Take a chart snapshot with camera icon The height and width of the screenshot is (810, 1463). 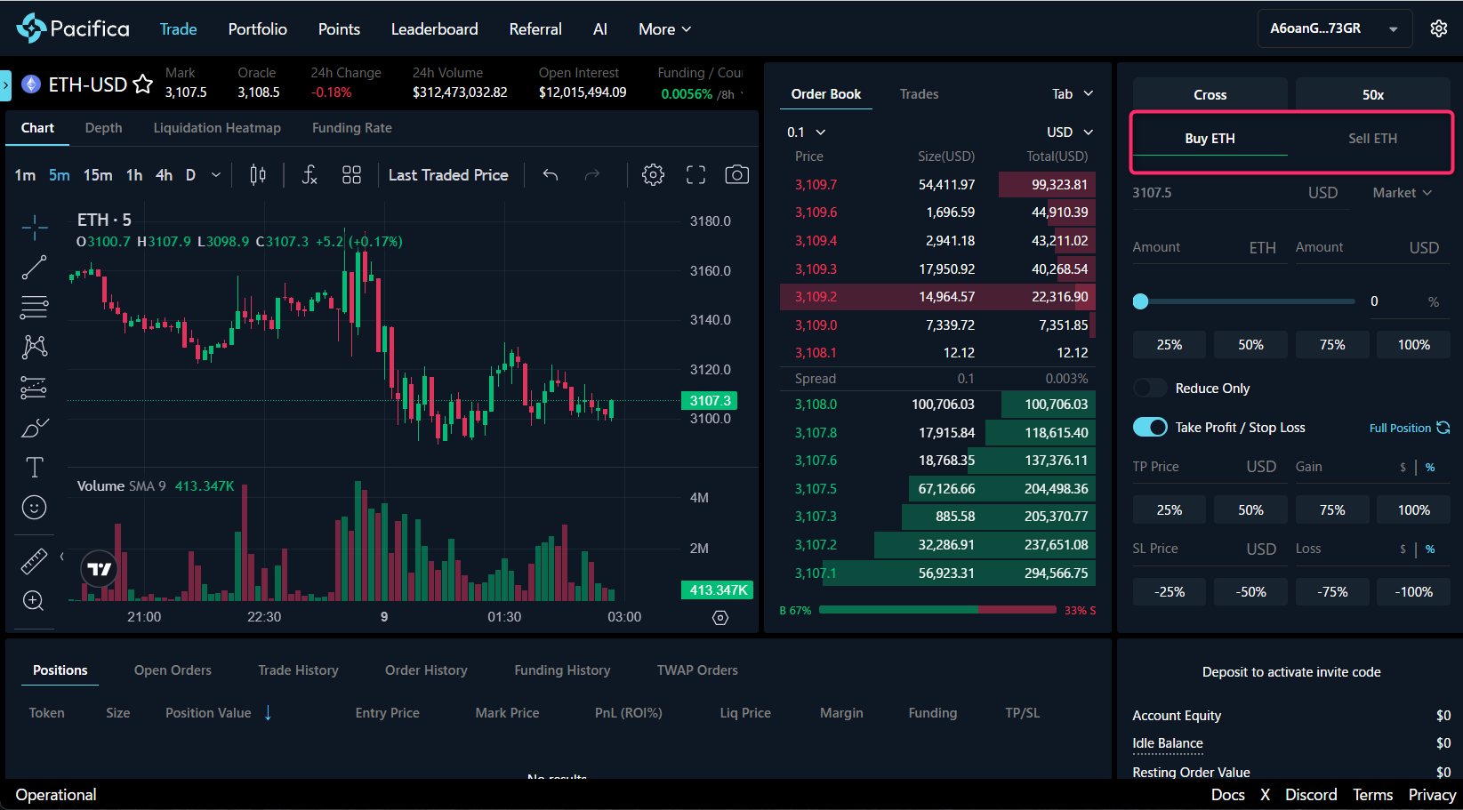(x=736, y=175)
